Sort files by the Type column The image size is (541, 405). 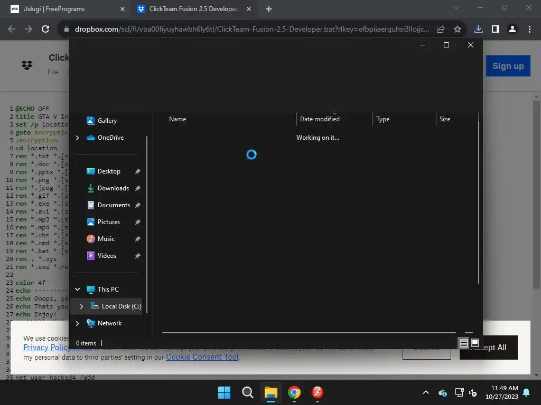point(383,119)
